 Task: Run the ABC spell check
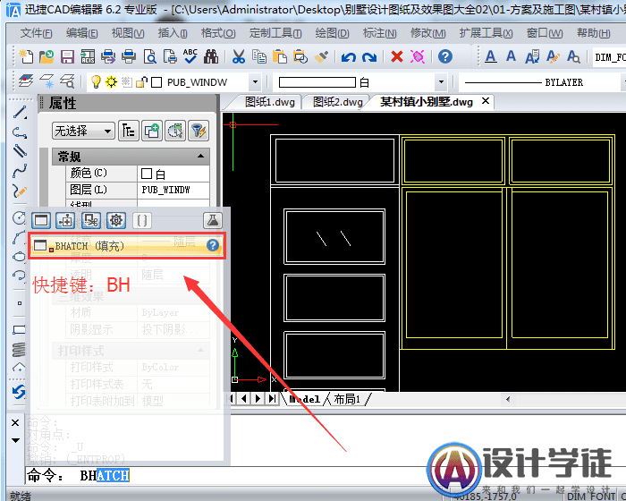(x=190, y=56)
